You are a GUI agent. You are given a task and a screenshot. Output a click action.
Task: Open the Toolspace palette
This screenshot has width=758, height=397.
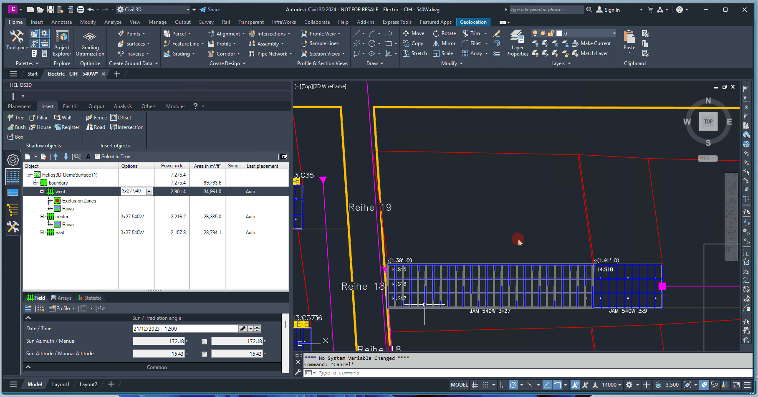pyautogui.click(x=17, y=40)
